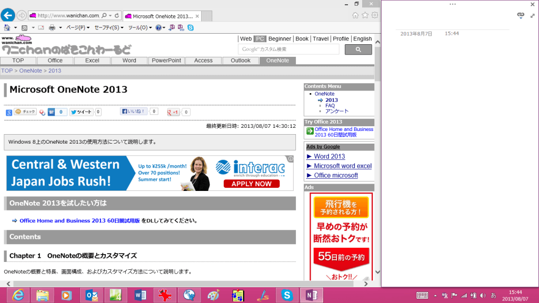Click the three dots atop OneNote panel
This screenshot has height=303, width=539.
(452, 4)
